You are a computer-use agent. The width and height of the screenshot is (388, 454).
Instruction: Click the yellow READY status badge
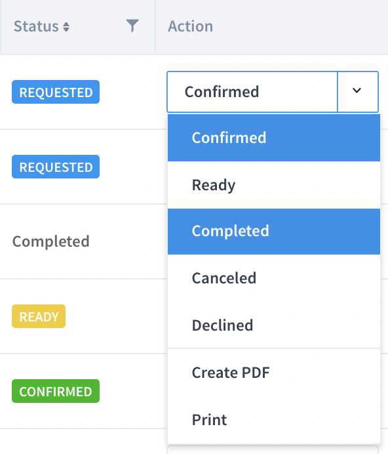39,316
